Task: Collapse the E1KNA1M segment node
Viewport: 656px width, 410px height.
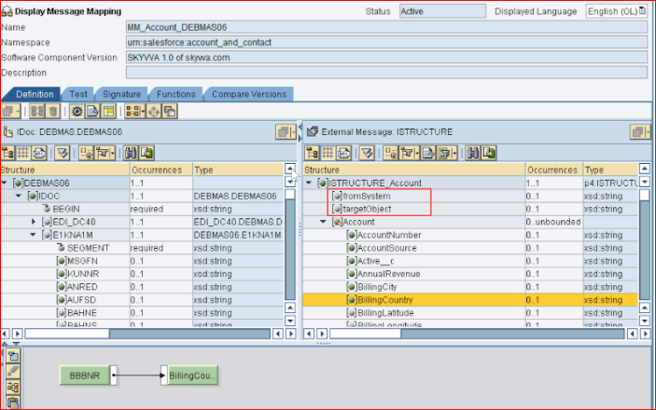Action: click(34, 235)
